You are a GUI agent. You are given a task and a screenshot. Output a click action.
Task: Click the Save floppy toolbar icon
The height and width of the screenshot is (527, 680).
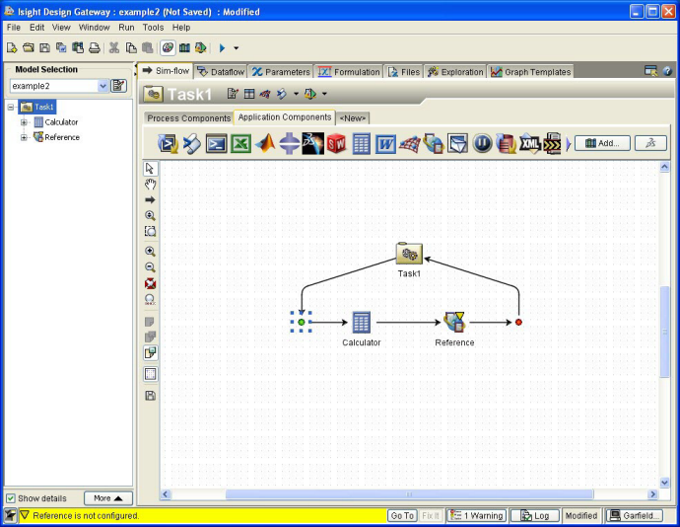pyautogui.click(x=44, y=47)
